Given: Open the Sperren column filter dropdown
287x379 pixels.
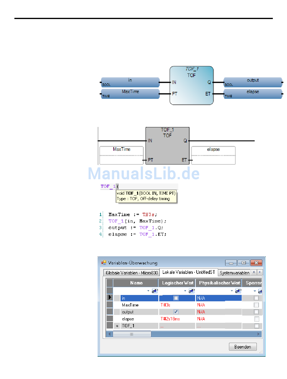Looking at the screenshot, I should [x=255, y=291].
